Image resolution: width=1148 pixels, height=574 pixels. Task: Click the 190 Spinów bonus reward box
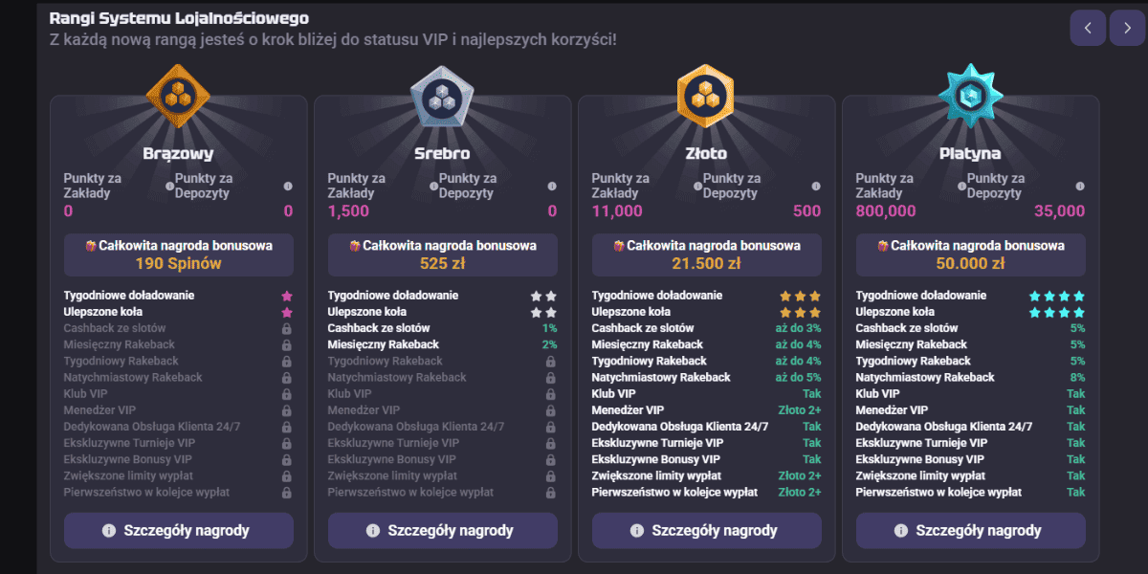point(179,255)
